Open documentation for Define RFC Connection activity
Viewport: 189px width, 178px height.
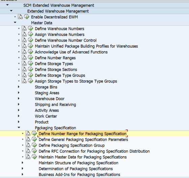click(x=28, y=151)
